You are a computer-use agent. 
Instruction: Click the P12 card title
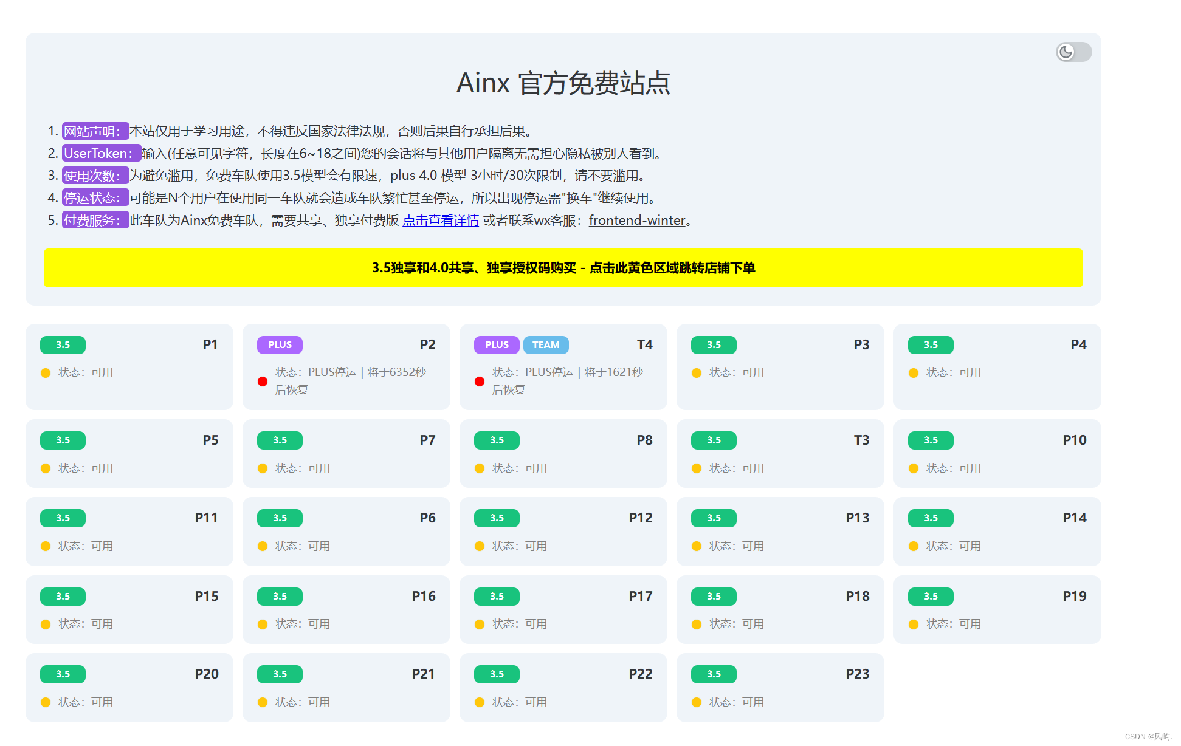641,518
